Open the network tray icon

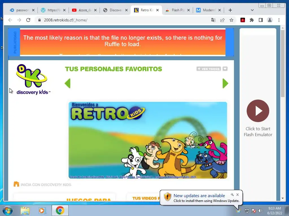tap(247, 211)
